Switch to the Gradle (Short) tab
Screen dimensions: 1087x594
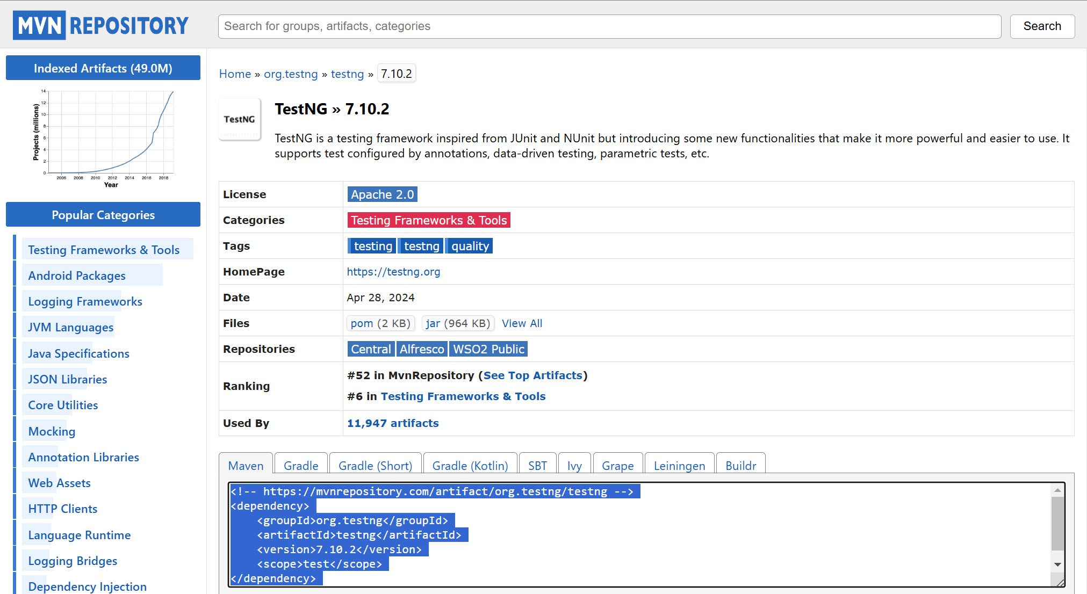click(x=375, y=466)
